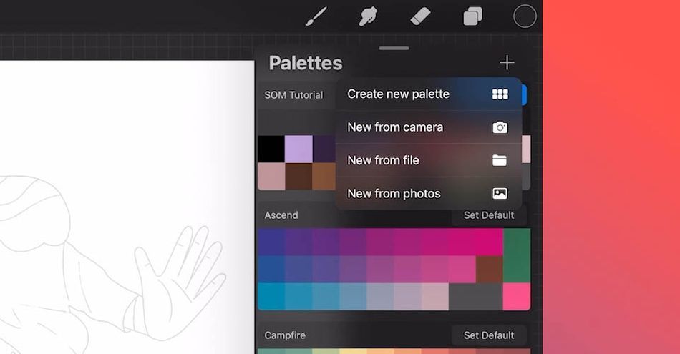680x354 pixels.
Task: Pick the first blue swatch in Ascend's middle row
Action: [271, 269]
